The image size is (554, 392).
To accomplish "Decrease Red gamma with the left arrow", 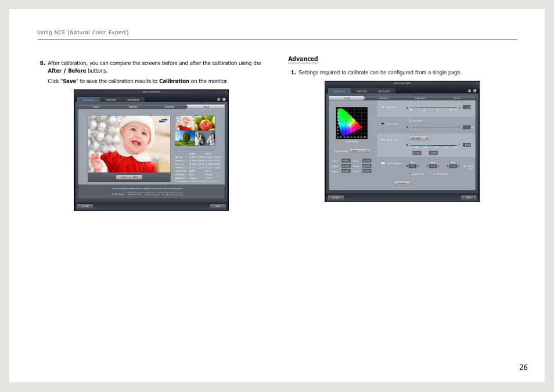I will (407, 166).
